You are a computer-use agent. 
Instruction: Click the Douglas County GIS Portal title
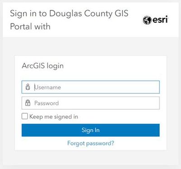69,20
